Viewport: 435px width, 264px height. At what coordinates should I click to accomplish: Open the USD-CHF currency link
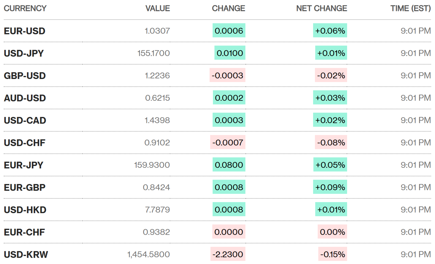[x=25, y=143]
